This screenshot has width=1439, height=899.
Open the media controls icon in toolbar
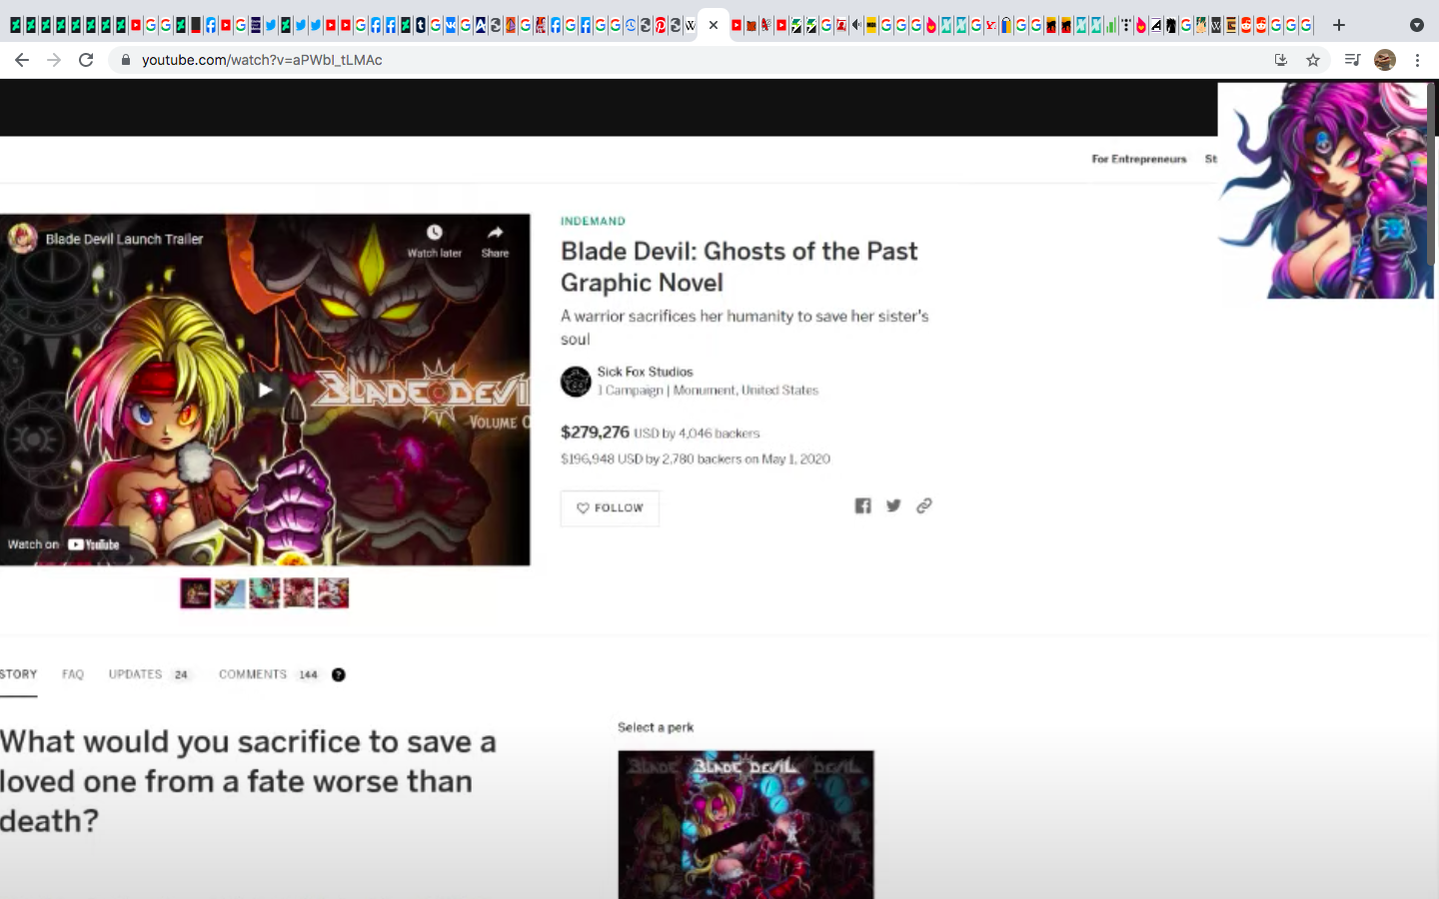click(x=1352, y=60)
